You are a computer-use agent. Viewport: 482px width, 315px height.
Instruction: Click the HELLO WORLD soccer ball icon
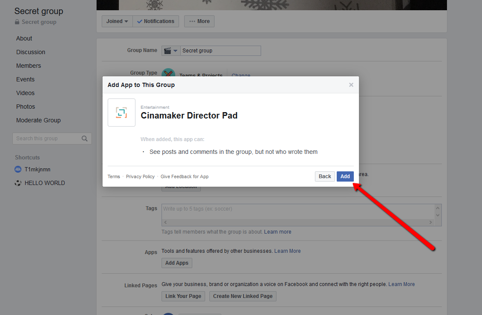click(18, 183)
